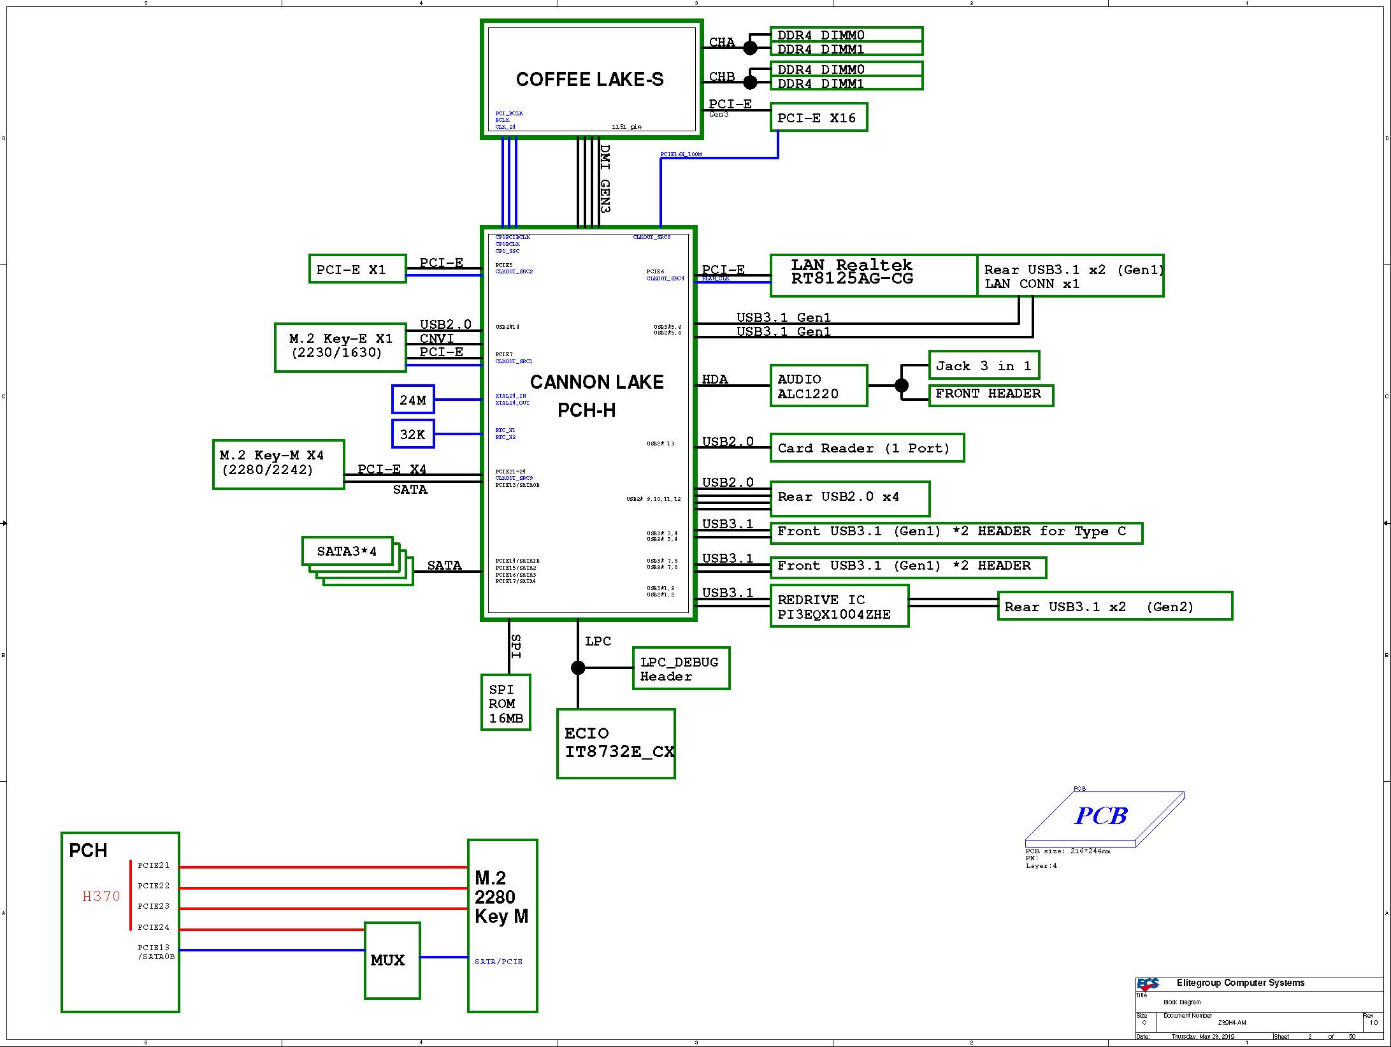Click the MUX block
This screenshot has width=1391, height=1047.
[392, 960]
